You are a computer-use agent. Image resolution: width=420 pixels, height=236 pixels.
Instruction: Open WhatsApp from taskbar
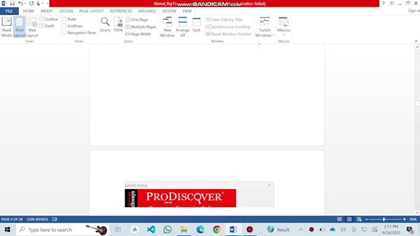[167, 230]
